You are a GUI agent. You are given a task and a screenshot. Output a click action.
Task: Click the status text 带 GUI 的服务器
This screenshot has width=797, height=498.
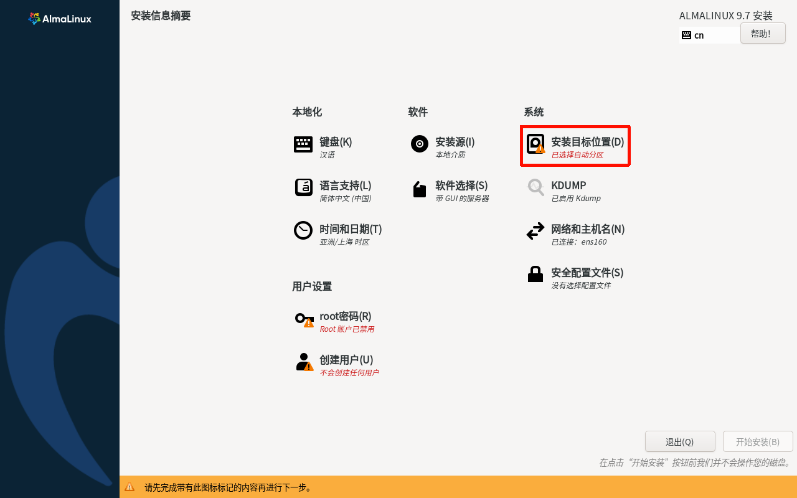462,199
